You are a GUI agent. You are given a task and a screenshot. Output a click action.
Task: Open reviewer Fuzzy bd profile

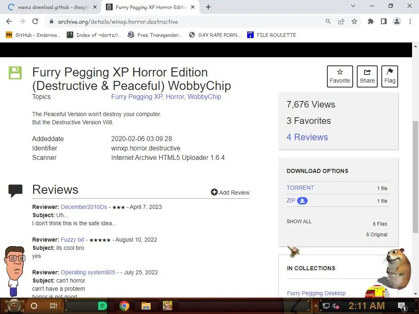point(72,240)
